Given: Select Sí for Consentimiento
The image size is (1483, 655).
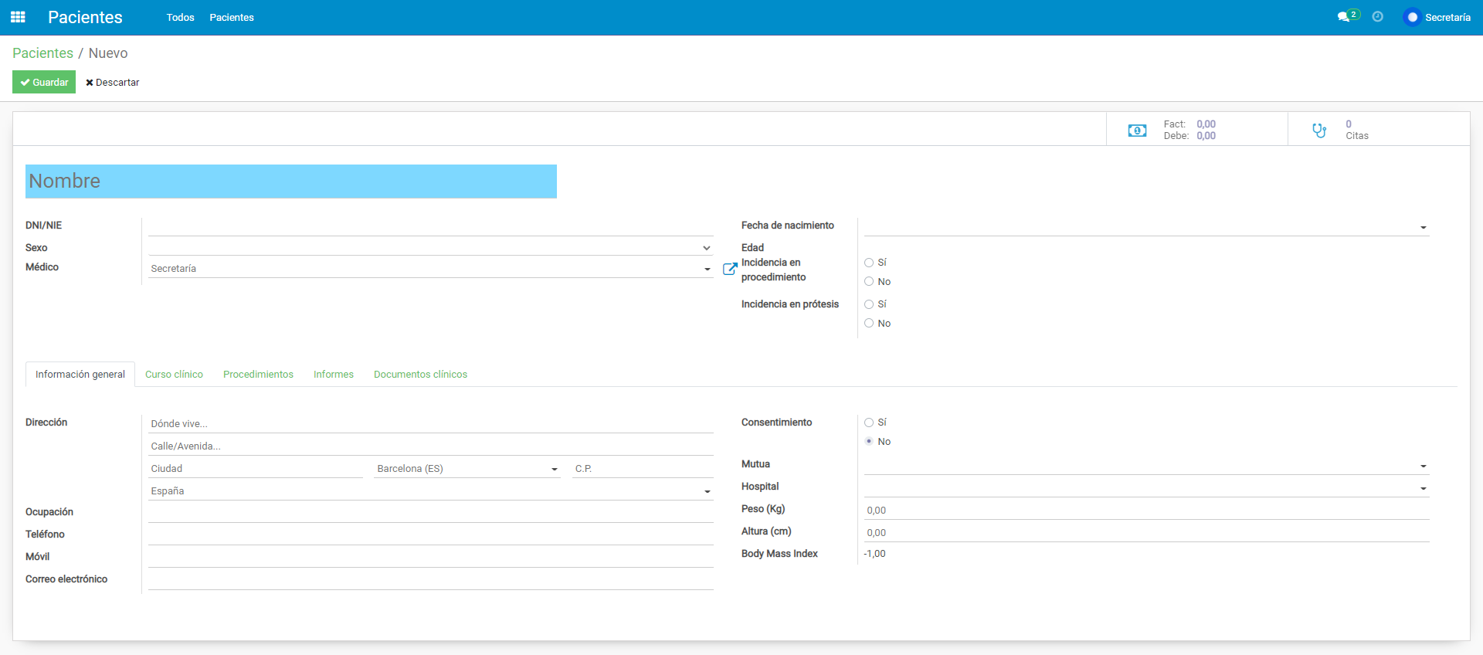Looking at the screenshot, I should coord(869,423).
